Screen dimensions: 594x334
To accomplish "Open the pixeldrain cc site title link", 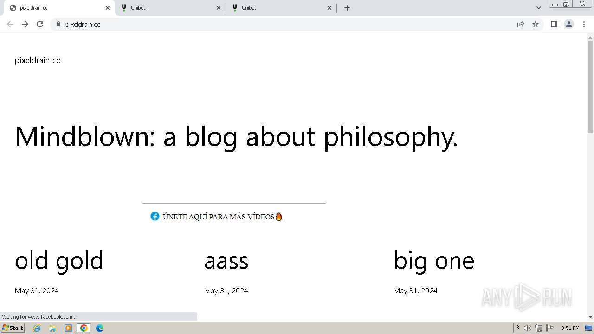I will pos(38,60).
